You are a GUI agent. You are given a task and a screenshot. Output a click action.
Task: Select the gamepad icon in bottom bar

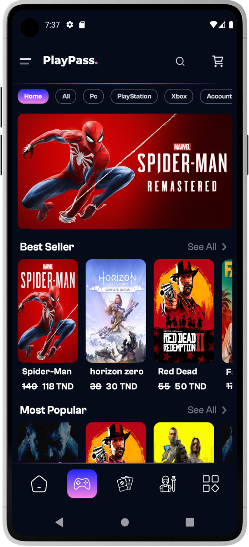82,484
